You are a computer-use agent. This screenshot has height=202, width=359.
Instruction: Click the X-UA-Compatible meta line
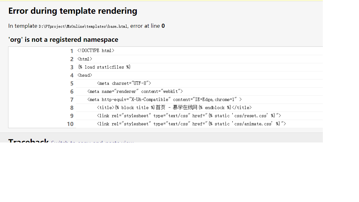point(164,99)
